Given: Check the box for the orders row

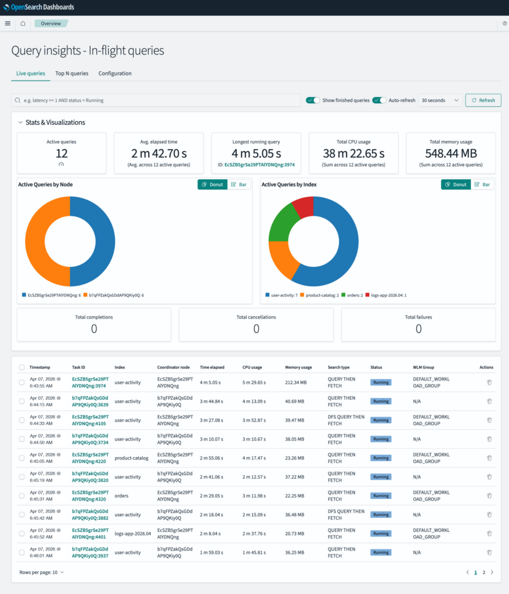Looking at the screenshot, I should pyautogui.click(x=21, y=496).
